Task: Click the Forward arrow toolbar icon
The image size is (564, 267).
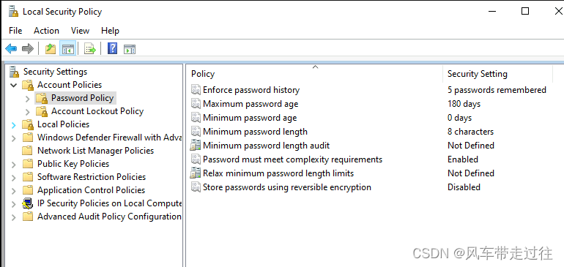Action: [x=28, y=48]
